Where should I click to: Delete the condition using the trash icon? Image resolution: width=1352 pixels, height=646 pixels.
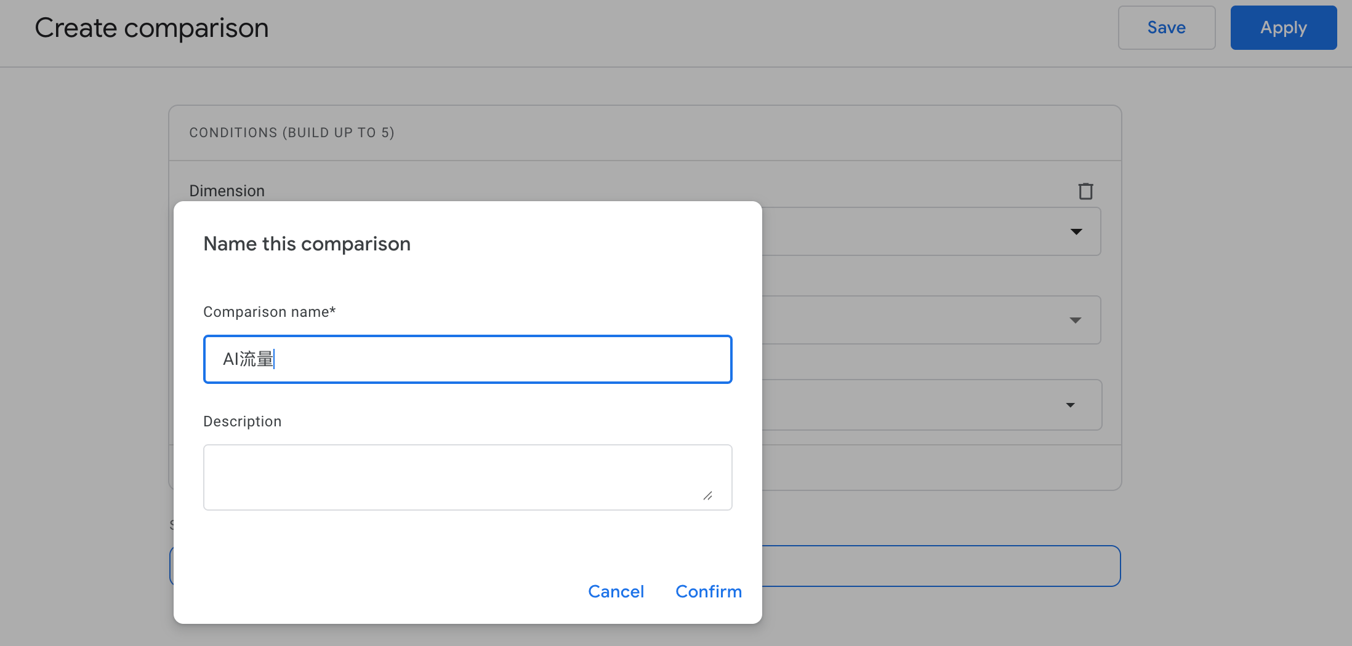coord(1086,191)
